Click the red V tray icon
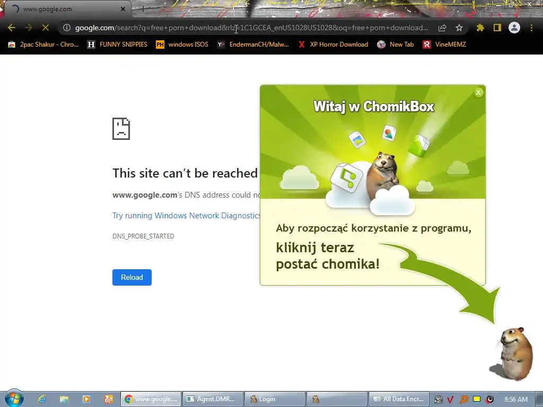Image resolution: width=543 pixels, height=407 pixels. [x=450, y=400]
